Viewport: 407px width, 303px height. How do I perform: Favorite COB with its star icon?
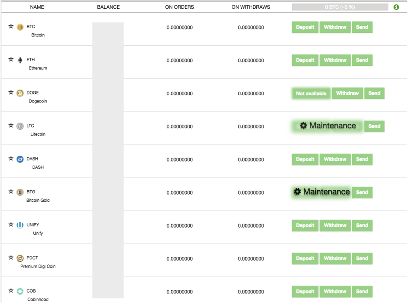11,290
